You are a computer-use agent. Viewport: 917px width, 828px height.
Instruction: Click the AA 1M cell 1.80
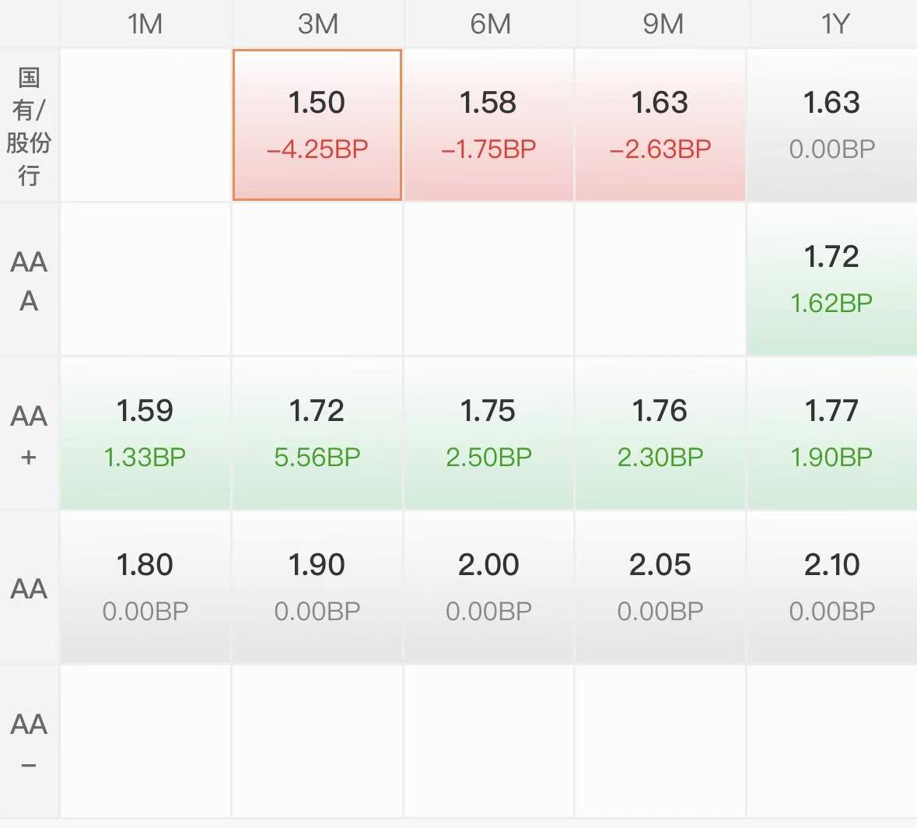pyautogui.click(x=145, y=587)
